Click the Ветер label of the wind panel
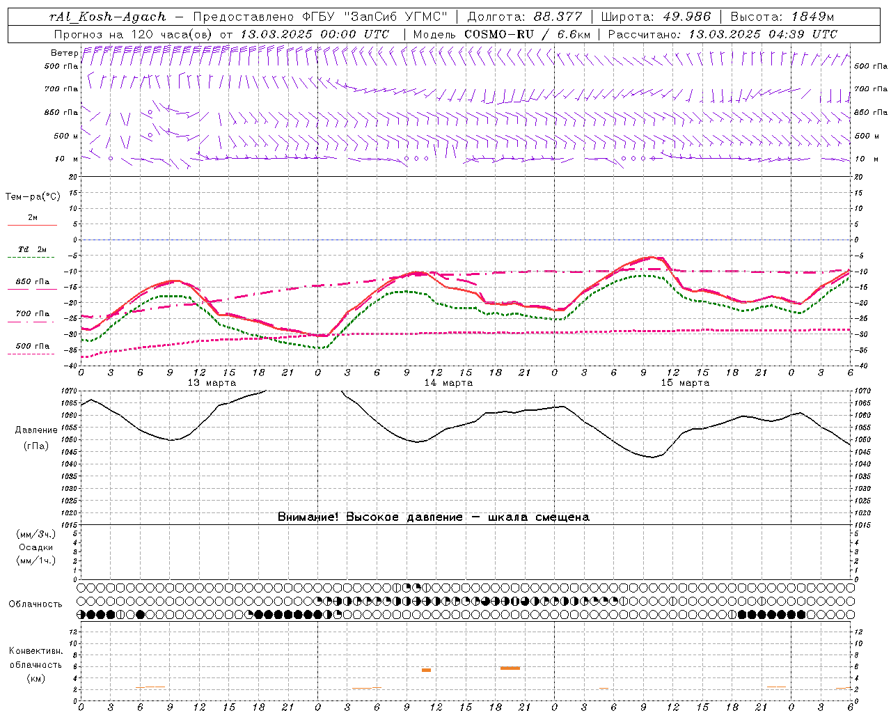 (64, 53)
